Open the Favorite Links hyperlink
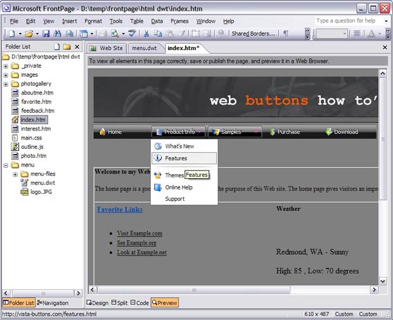This screenshot has width=393, height=320. (120, 210)
